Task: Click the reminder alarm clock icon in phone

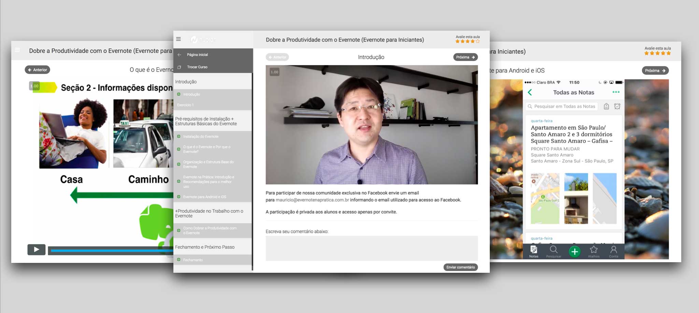Action: click(x=617, y=106)
